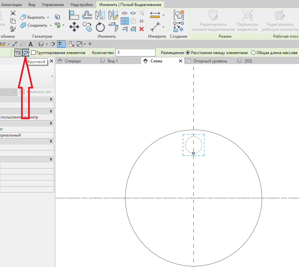Switch to the Спереди view tab

click(73, 61)
